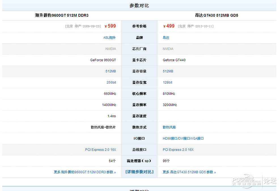Click the 参考价格 row label
Screen dimensions: 279x191
139,26
